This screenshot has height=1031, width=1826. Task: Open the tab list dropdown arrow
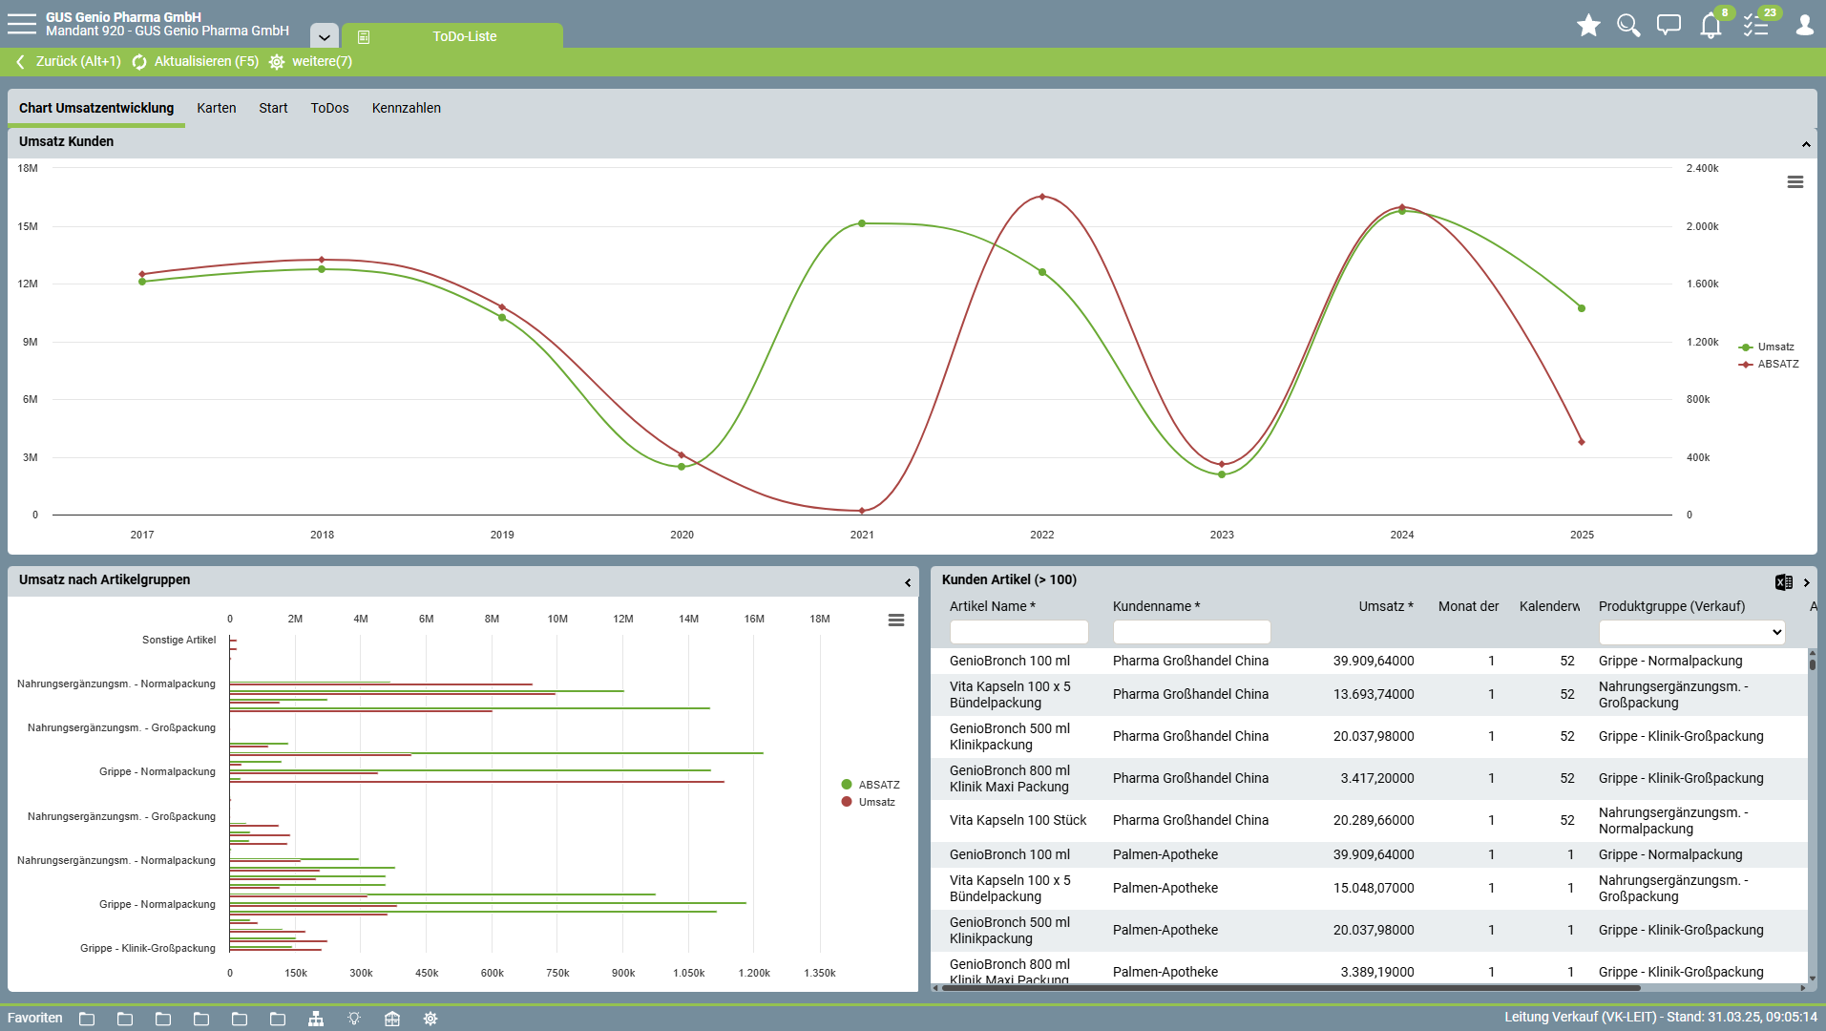coord(325,37)
